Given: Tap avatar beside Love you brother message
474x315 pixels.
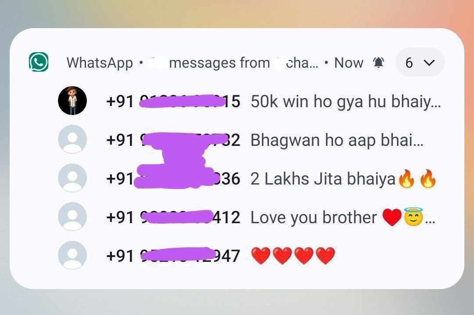Looking at the screenshot, I should click(x=72, y=217).
